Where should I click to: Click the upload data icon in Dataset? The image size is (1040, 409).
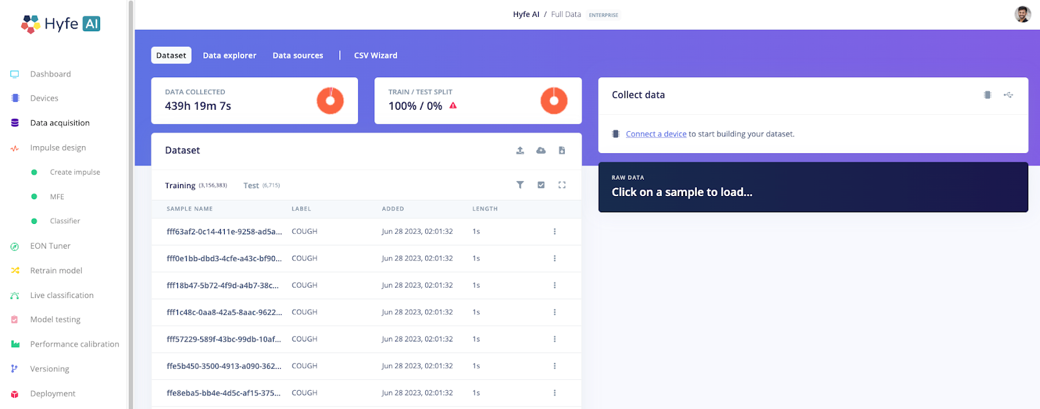point(520,151)
